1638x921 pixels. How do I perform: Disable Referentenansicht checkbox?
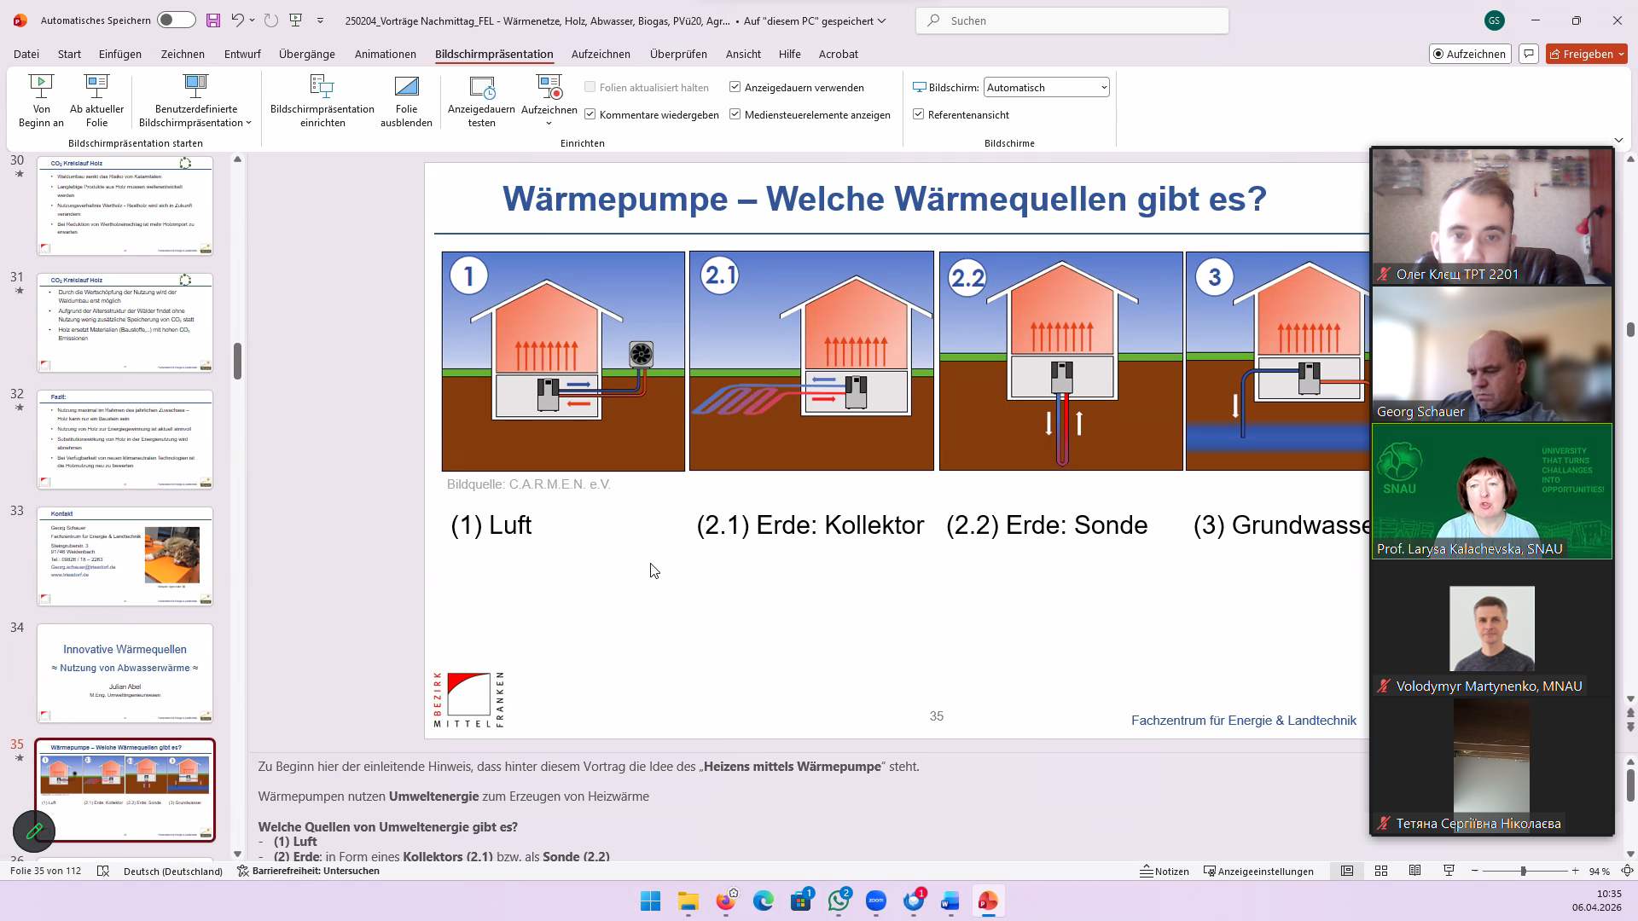coord(919,114)
